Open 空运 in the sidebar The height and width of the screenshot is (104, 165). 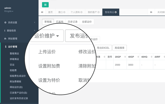12,65
